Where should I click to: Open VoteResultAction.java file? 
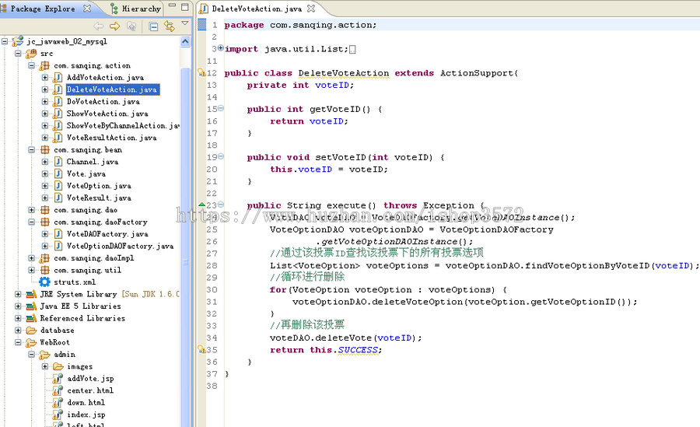(111, 138)
